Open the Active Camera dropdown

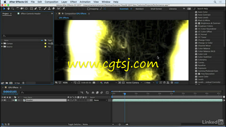[x=134, y=83]
